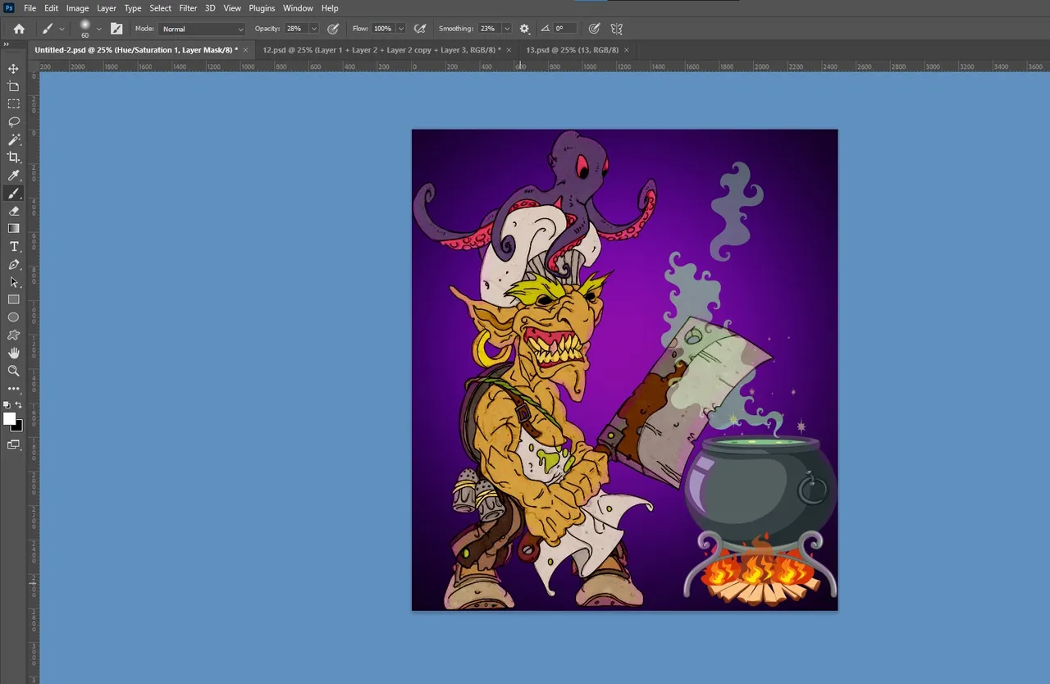Open the Edit menu
The image size is (1050, 684).
[51, 8]
